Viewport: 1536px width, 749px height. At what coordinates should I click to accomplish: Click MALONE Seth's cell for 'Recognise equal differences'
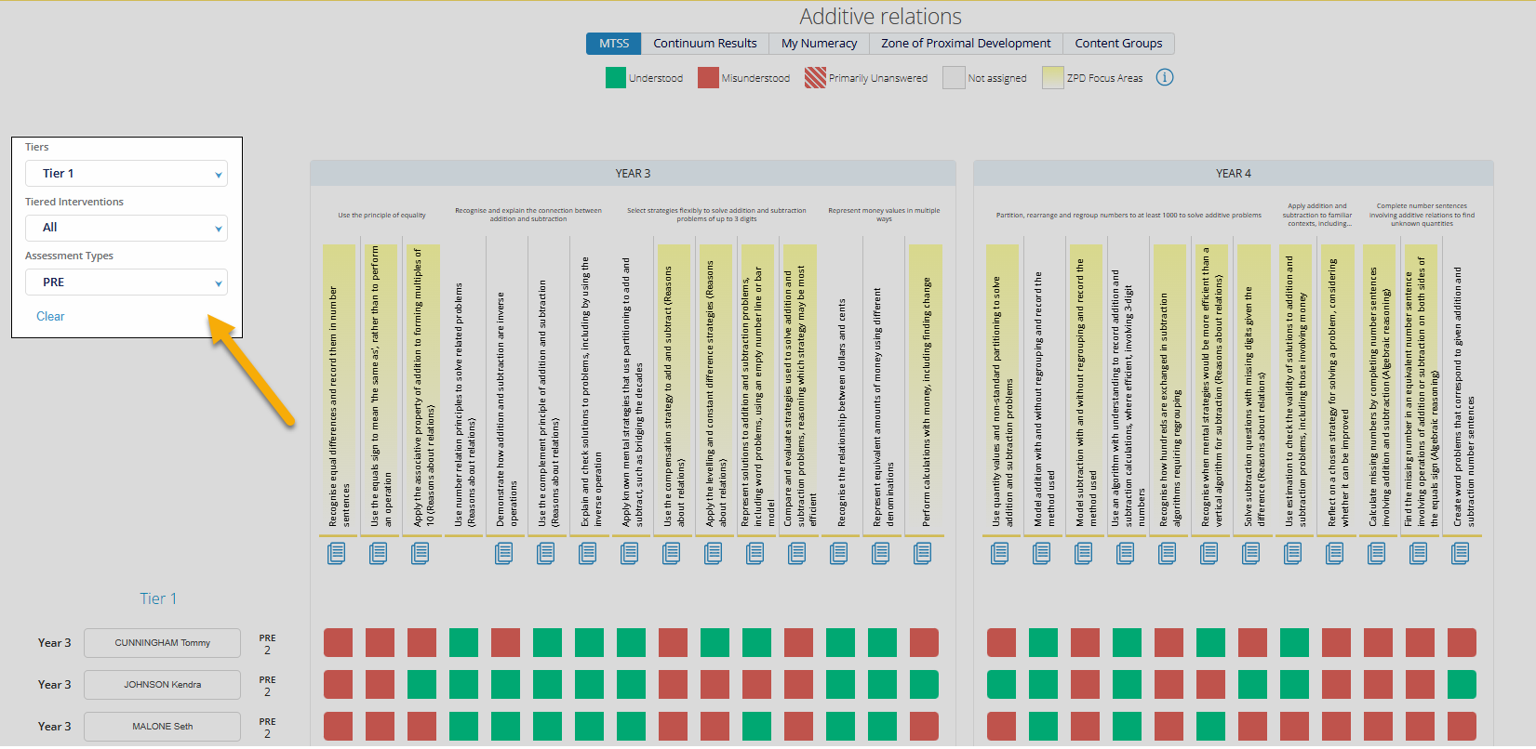click(338, 727)
